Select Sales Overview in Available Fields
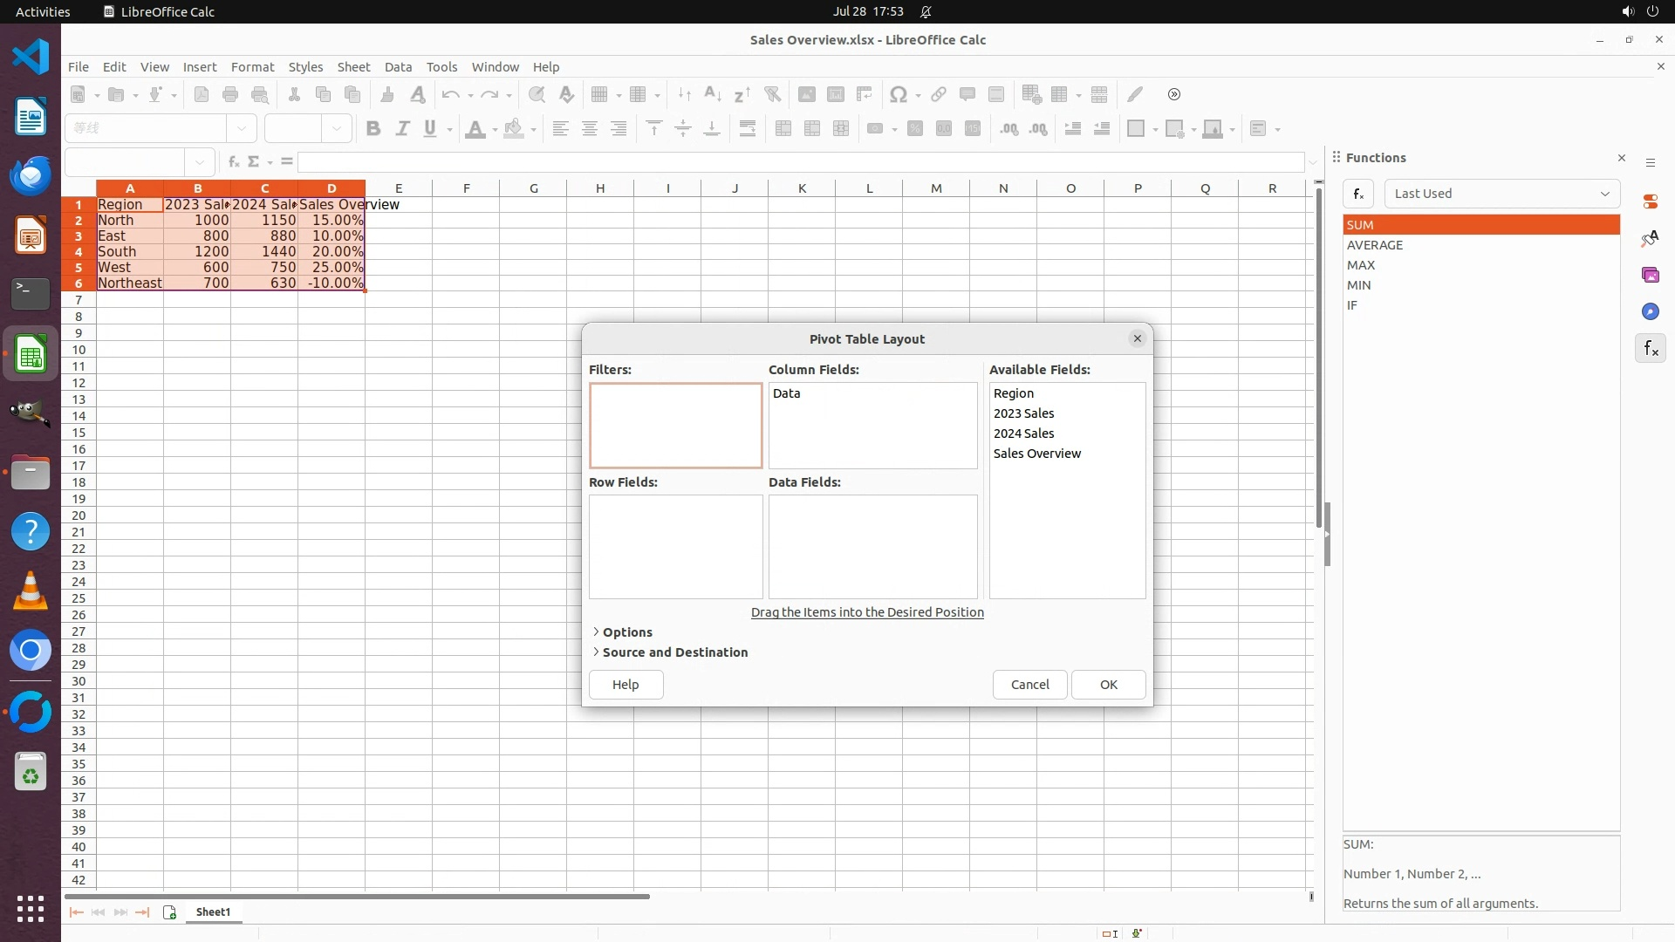 click(1036, 454)
